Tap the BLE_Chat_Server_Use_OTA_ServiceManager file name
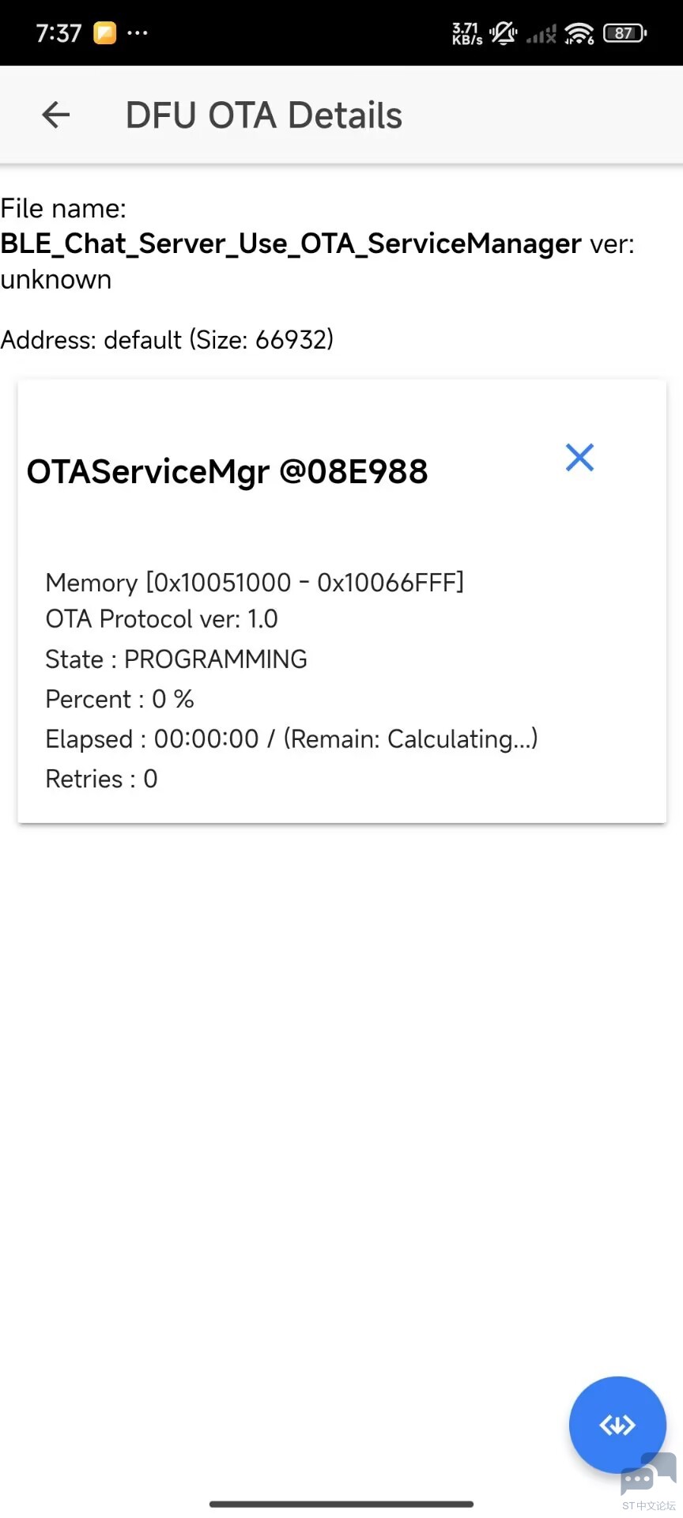The image size is (683, 1518). pyautogui.click(x=291, y=244)
